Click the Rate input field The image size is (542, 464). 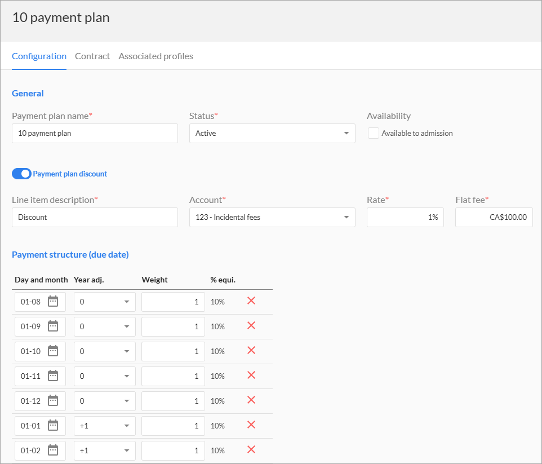point(405,217)
